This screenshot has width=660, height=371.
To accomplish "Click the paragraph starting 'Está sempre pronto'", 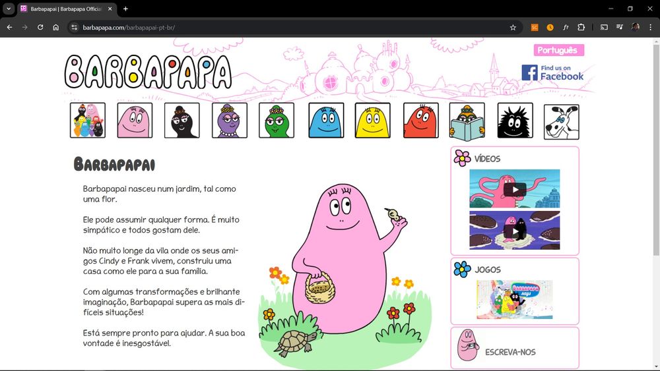I will [164, 338].
